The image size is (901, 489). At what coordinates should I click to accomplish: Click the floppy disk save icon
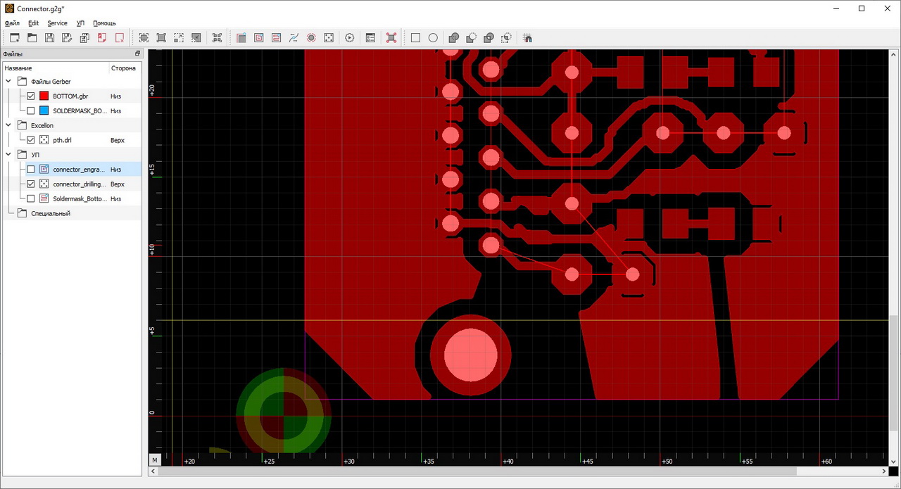pos(49,38)
